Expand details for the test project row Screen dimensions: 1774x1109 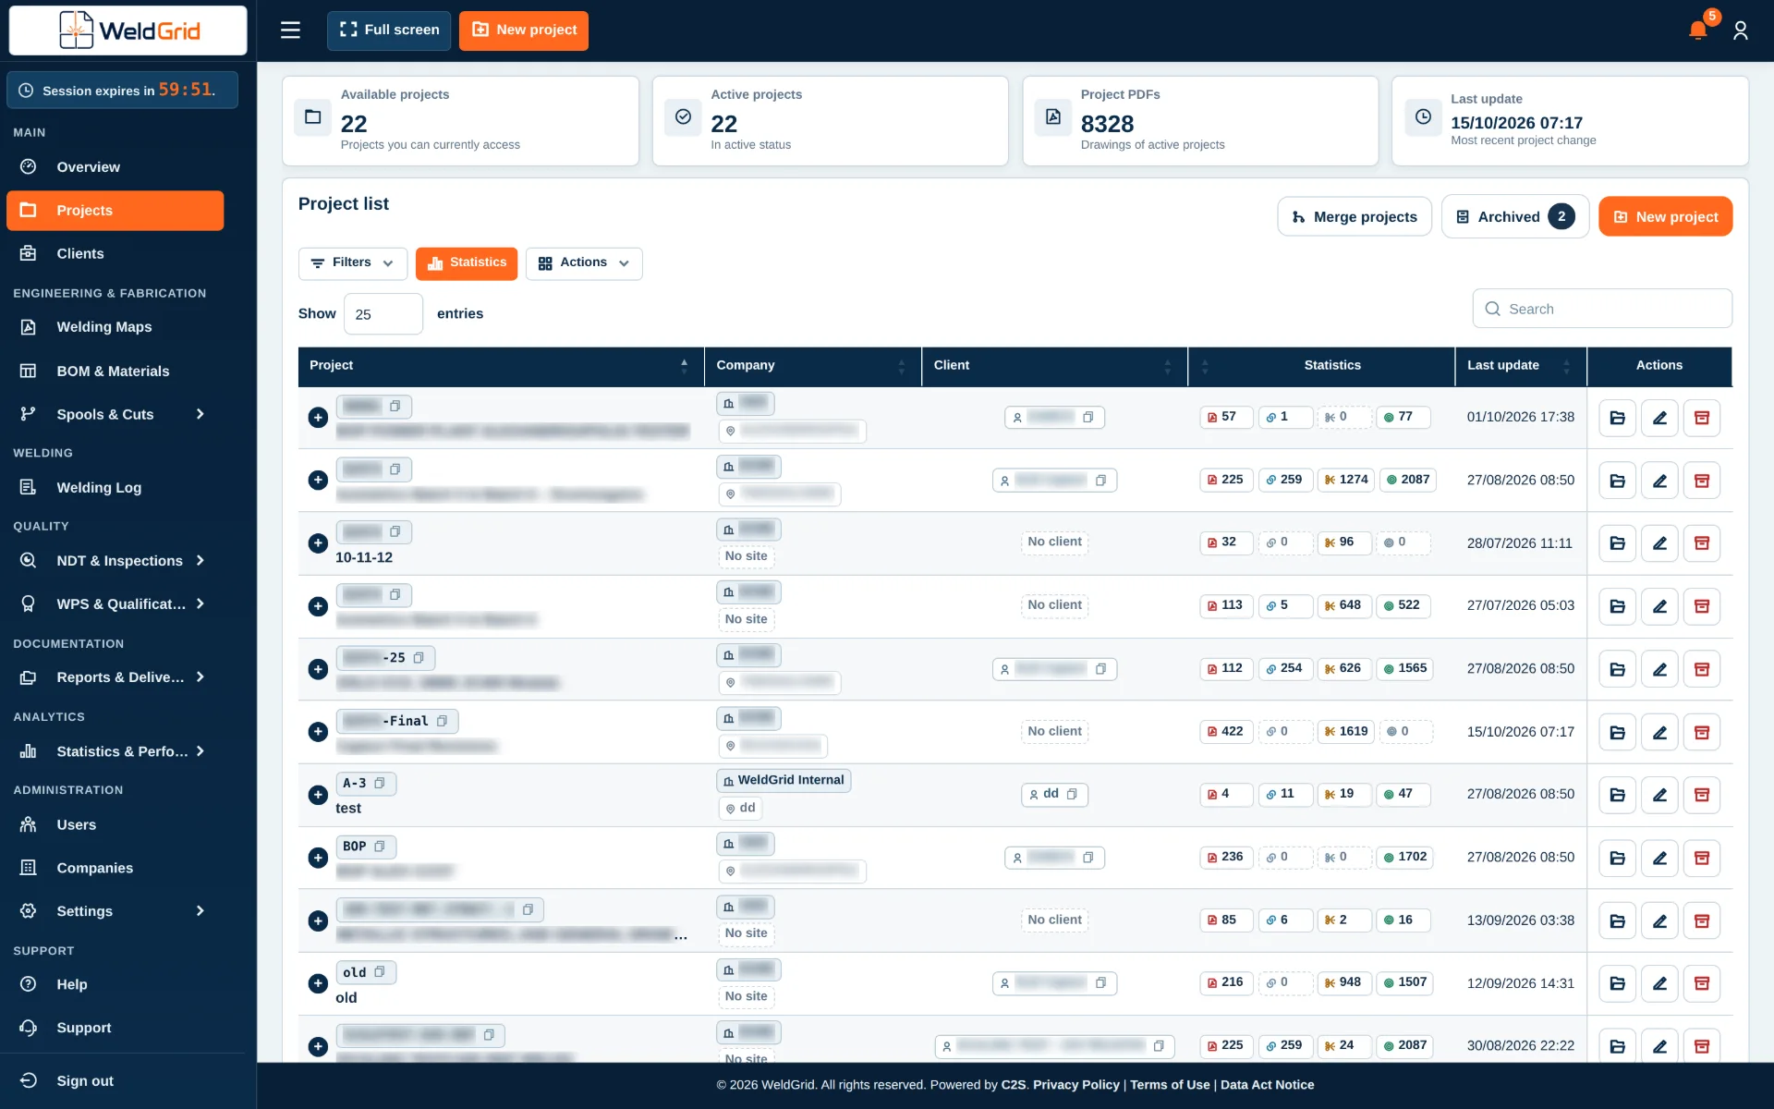[x=318, y=795]
